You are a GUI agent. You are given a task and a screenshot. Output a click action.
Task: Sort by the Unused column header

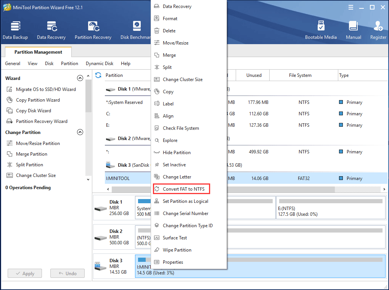[x=252, y=75]
